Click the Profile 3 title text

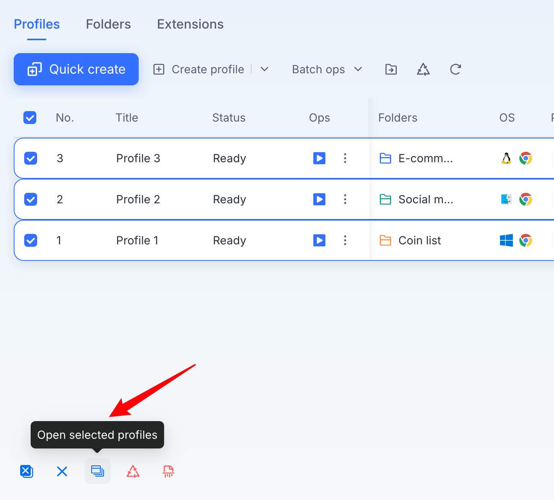pos(138,158)
